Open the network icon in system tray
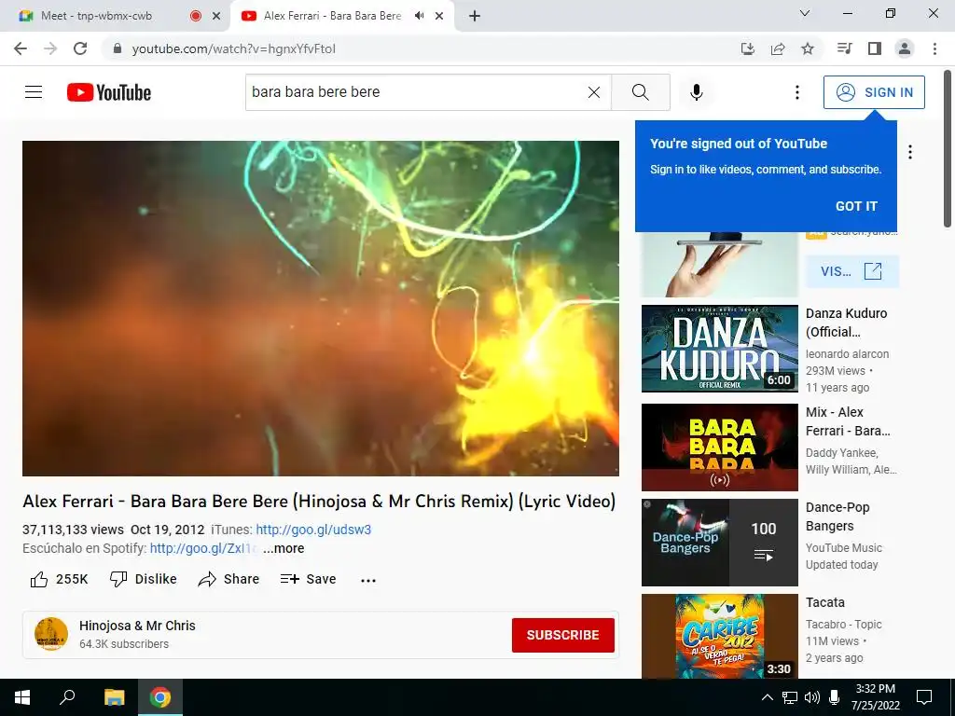The width and height of the screenshot is (955, 716). pos(790,697)
